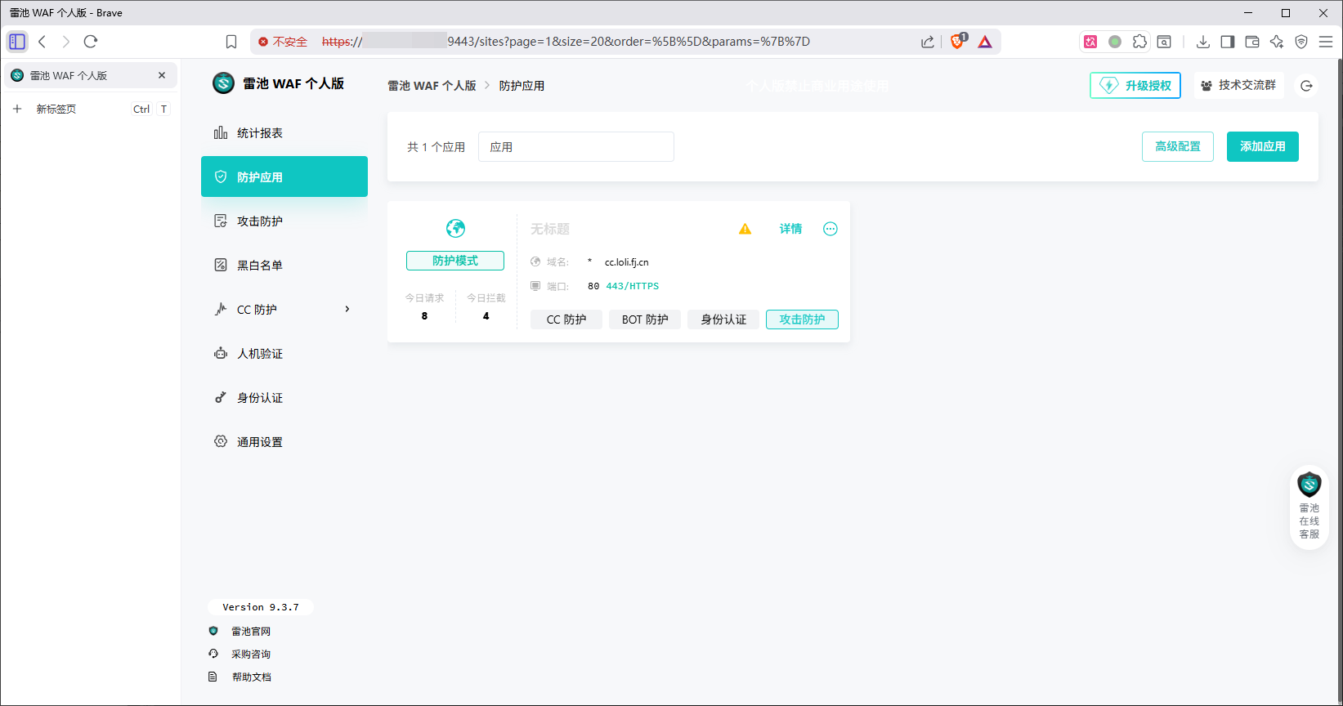Image resolution: width=1343 pixels, height=706 pixels.
Task: Switch the 防护模式 protection mode selector
Action: pos(455,261)
